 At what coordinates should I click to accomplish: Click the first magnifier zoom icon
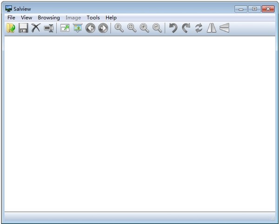(120, 28)
